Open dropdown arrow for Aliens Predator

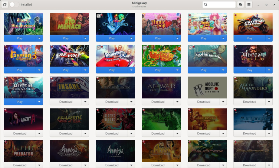39,165
